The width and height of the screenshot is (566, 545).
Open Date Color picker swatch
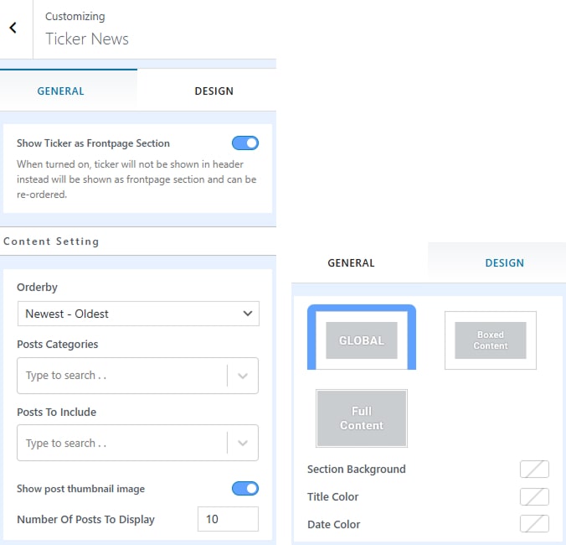coord(534,524)
